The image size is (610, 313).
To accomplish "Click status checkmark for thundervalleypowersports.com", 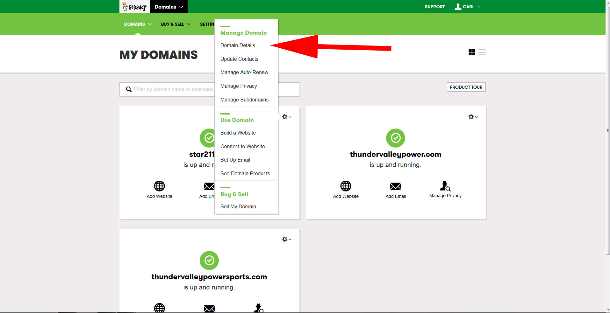I will [x=209, y=261].
